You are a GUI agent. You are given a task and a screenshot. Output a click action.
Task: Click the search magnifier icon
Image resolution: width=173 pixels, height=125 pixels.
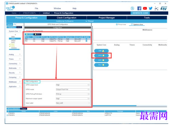15,24
